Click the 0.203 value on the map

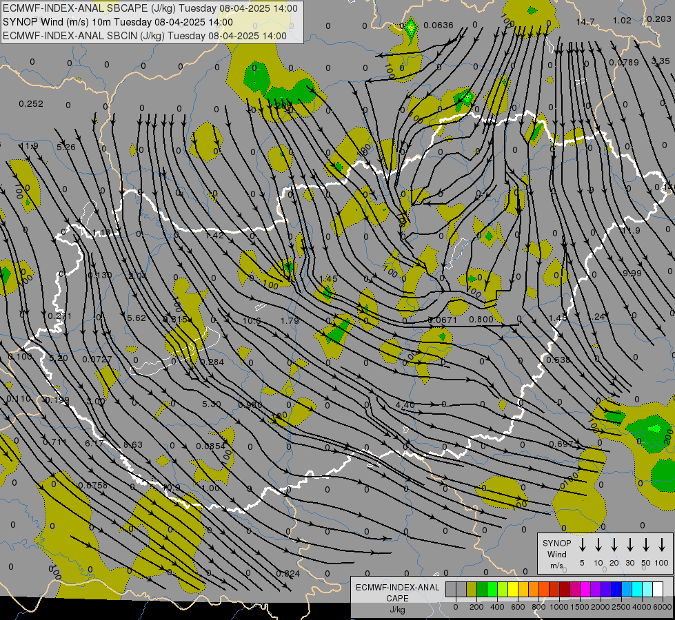click(658, 19)
